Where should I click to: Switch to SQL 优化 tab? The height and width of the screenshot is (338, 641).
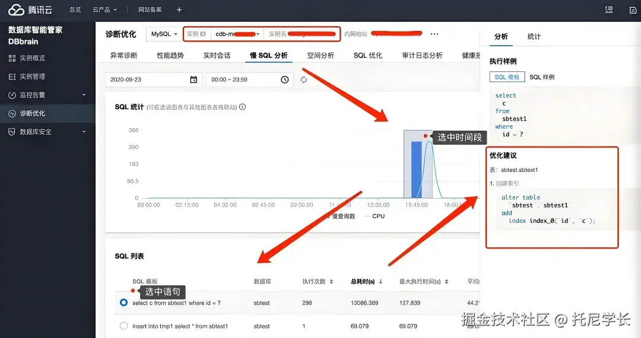368,56
